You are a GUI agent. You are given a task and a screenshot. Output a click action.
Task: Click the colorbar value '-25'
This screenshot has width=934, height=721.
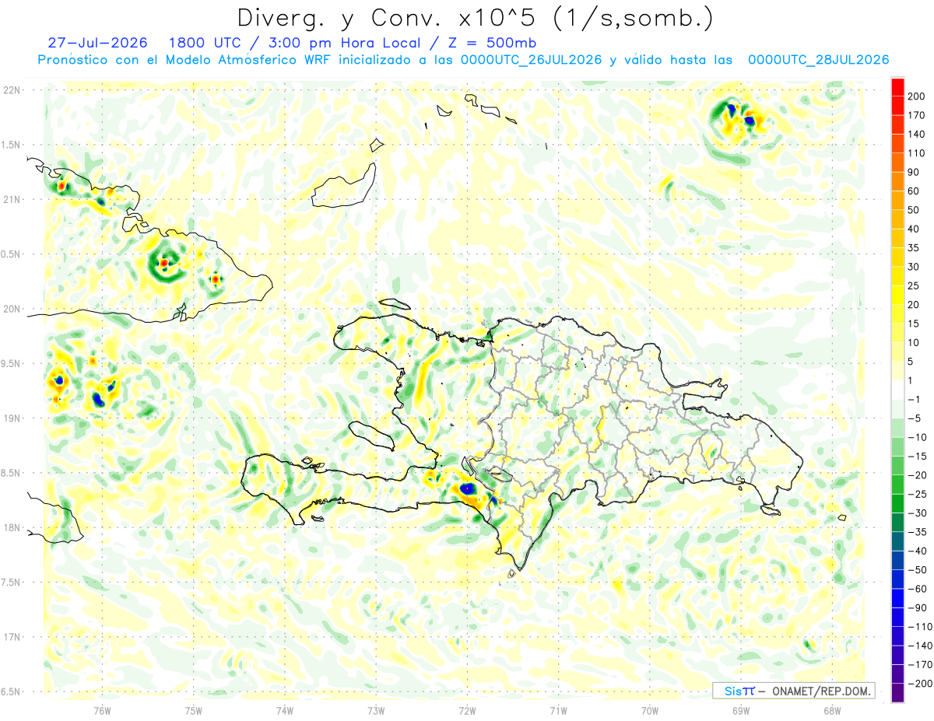coord(917,495)
